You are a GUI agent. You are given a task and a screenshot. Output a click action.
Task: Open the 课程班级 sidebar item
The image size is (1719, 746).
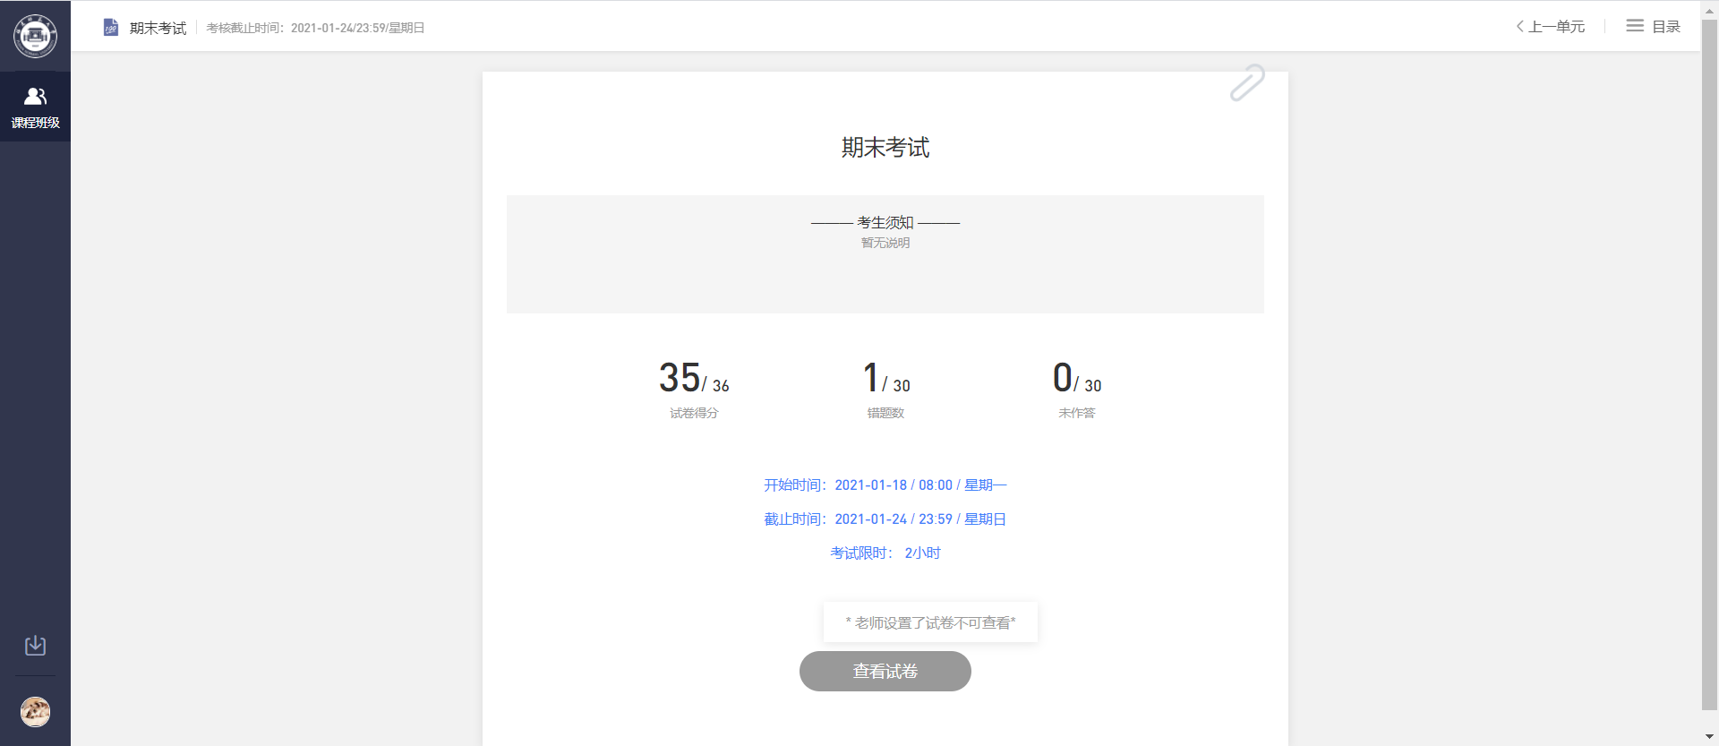[35, 107]
